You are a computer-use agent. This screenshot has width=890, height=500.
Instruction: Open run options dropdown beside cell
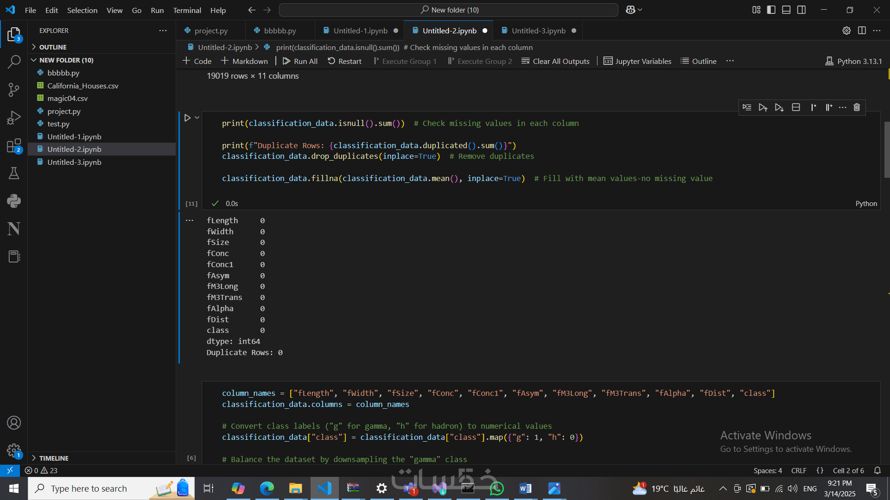pos(197,118)
